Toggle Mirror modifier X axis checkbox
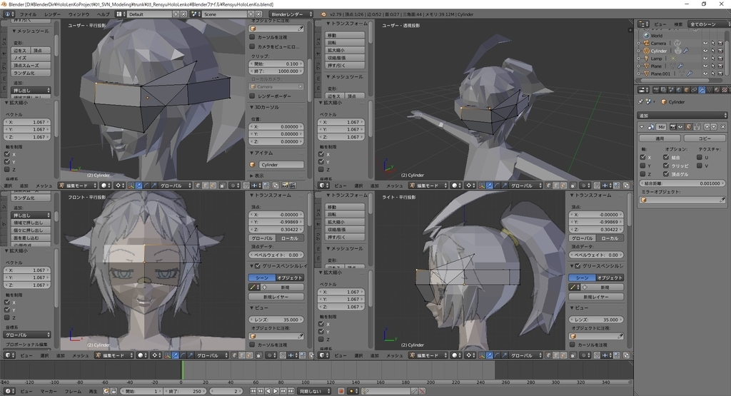The width and height of the screenshot is (731, 396). [643, 158]
